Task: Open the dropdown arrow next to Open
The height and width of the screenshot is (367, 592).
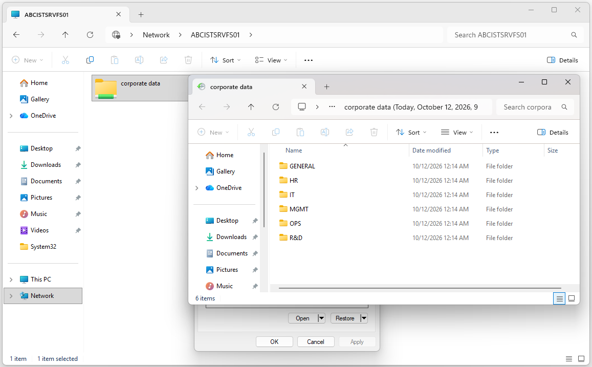Action: (321, 318)
